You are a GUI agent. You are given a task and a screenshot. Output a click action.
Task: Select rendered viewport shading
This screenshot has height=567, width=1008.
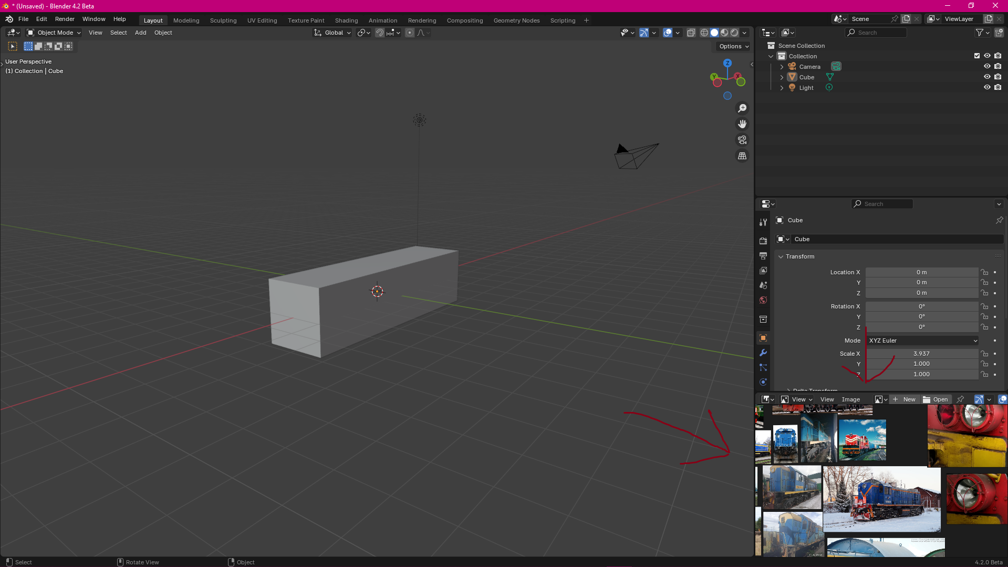coord(734,33)
